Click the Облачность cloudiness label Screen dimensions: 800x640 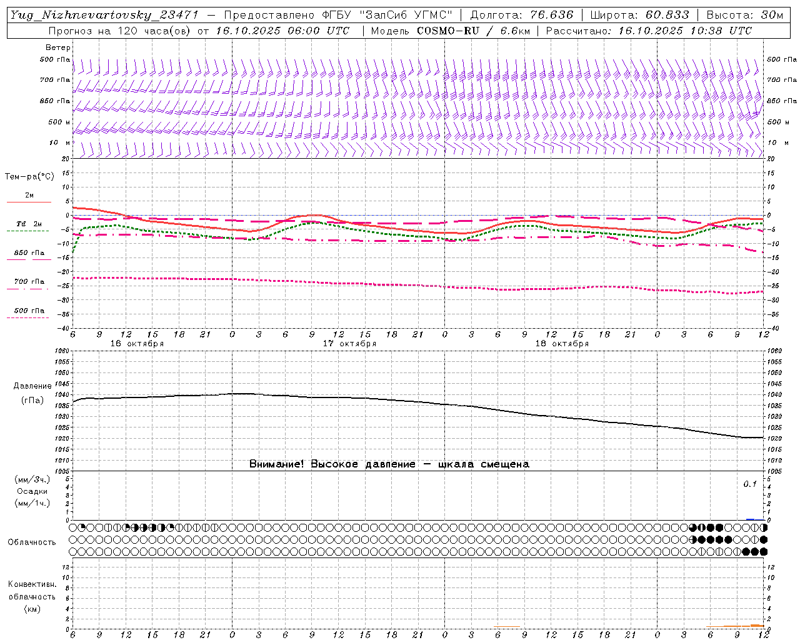point(32,542)
